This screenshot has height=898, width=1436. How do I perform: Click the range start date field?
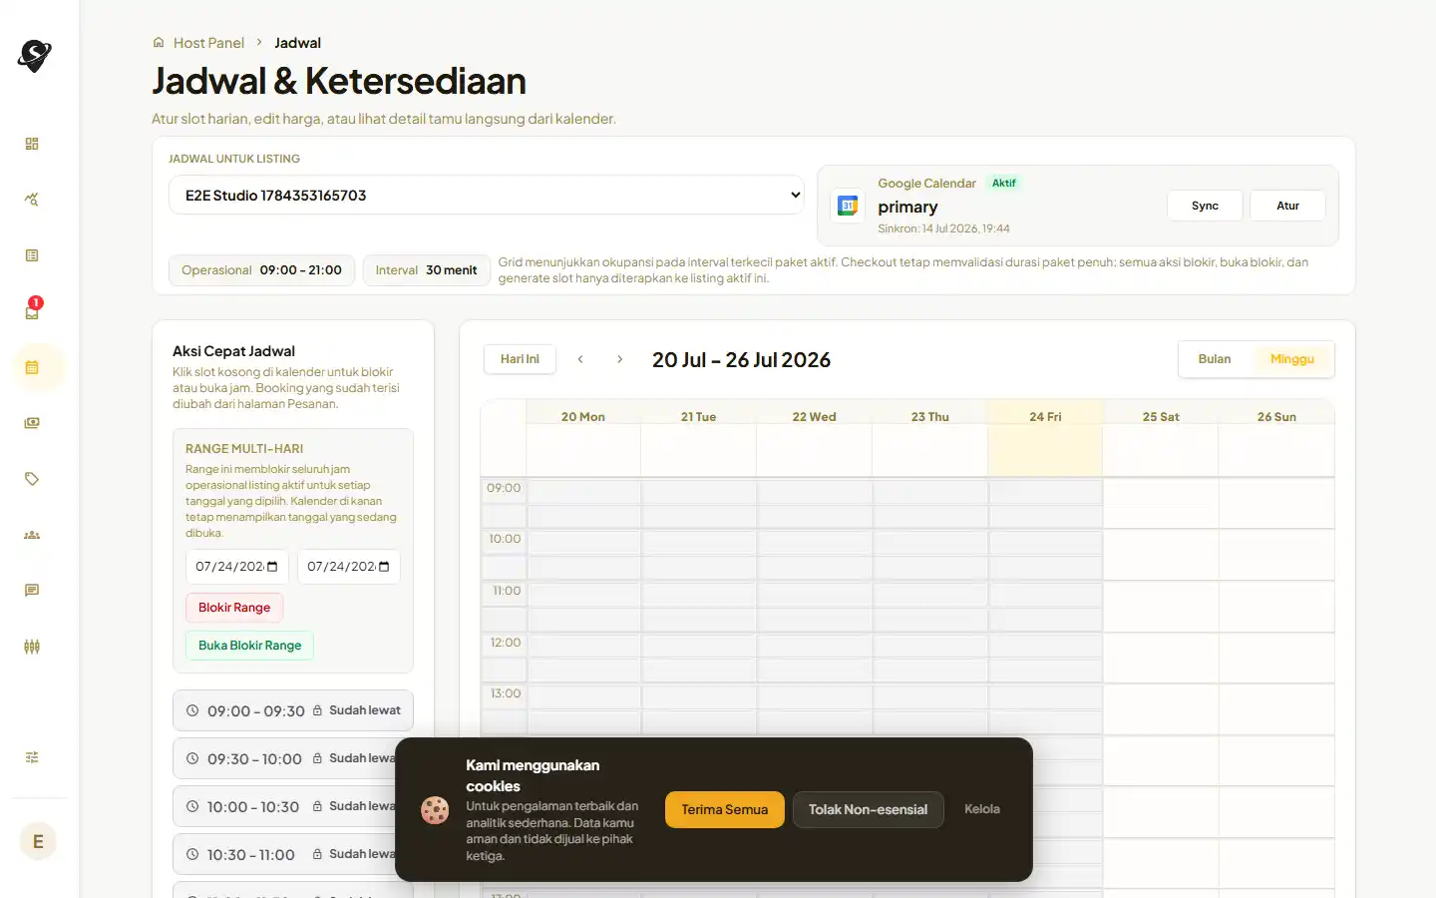pos(237,567)
